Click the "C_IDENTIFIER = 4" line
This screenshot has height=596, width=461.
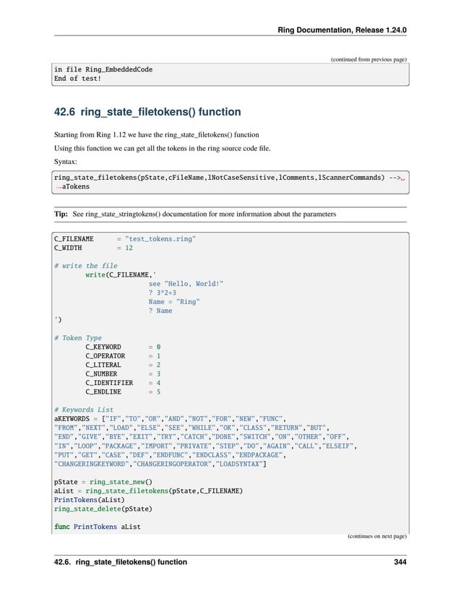[x=123, y=383]
